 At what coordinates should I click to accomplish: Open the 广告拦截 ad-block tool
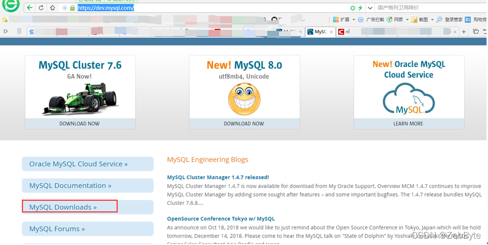point(371,20)
